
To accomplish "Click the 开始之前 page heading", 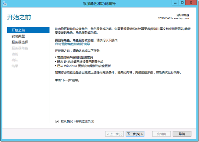I will tap(19, 17).
